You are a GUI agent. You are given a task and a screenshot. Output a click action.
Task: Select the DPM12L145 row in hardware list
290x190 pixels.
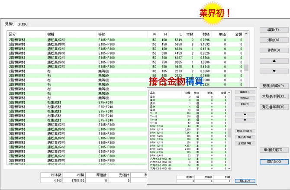(158, 133)
